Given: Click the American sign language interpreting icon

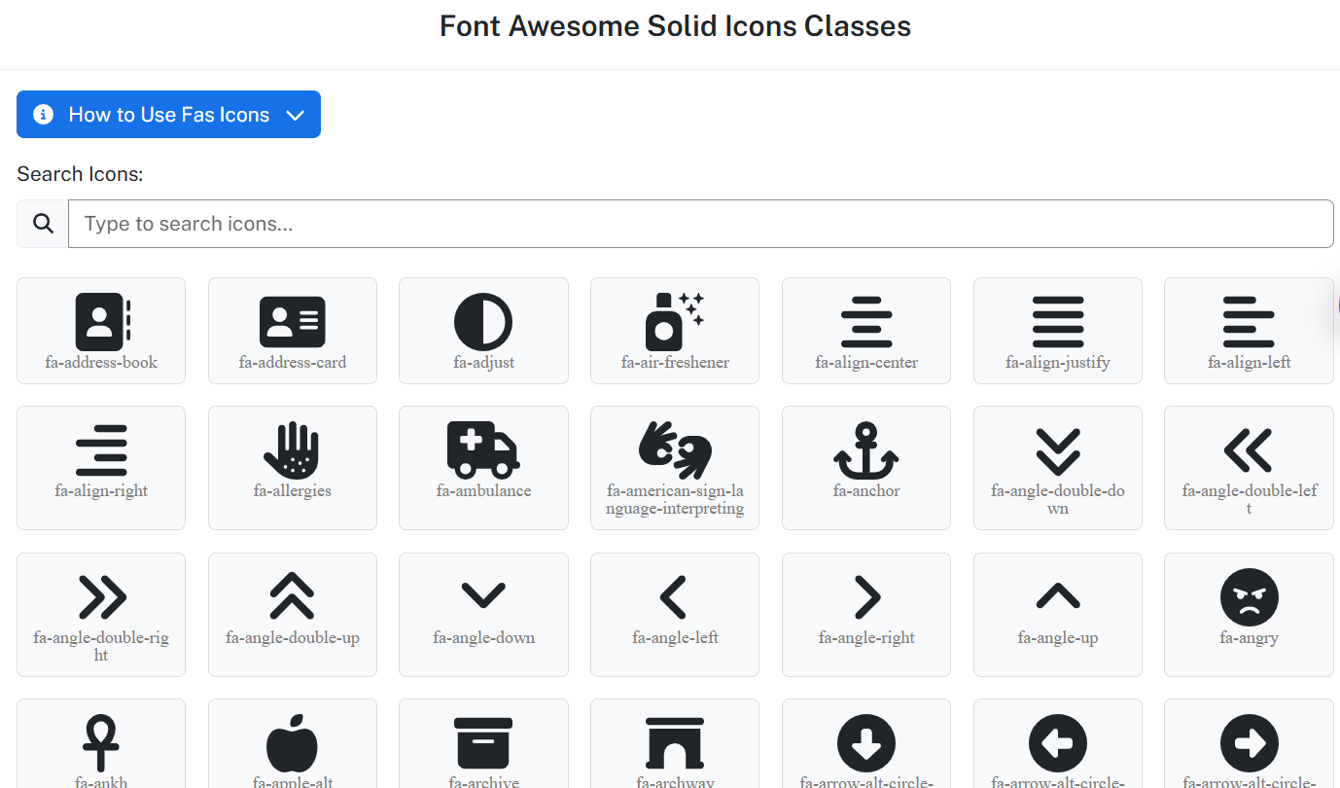Looking at the screenshot, I should click(x=675, y=450).
